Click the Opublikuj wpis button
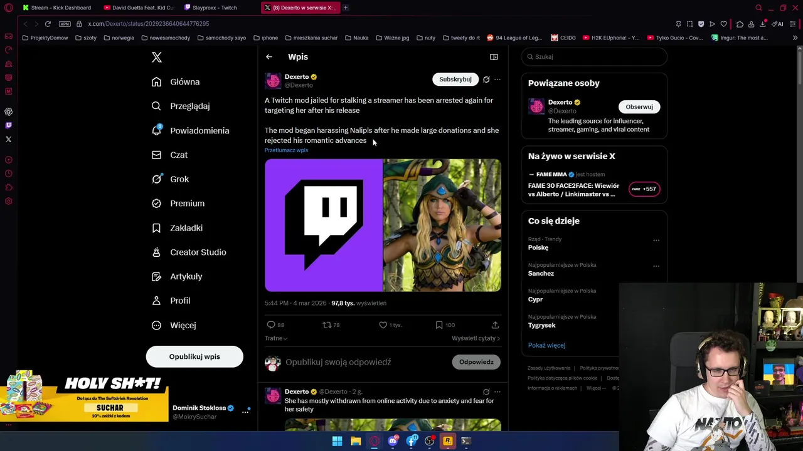This screenshot has width=803, height=451. (x=194, y=356)
